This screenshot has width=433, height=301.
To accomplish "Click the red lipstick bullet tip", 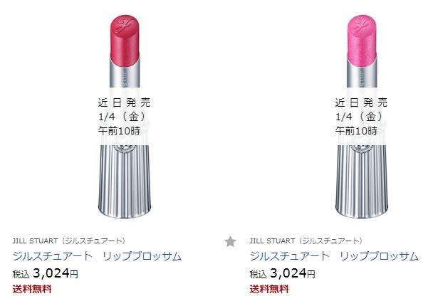I will pyautogui.click(x=125, y=40).
